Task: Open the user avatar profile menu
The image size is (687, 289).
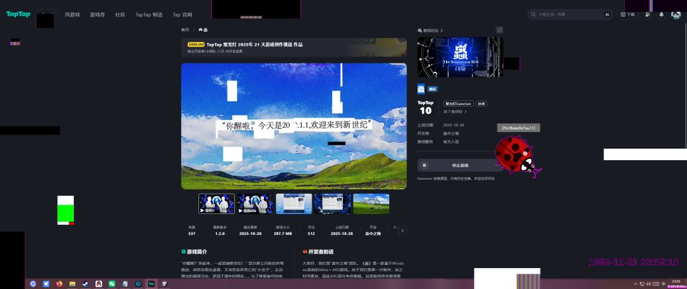Action: click(x=676, y=15)
